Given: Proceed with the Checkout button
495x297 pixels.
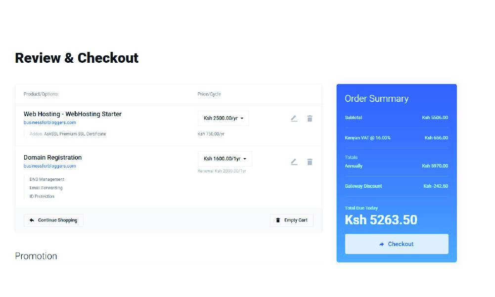Looking at the screenshot, I should coord(396,244).
